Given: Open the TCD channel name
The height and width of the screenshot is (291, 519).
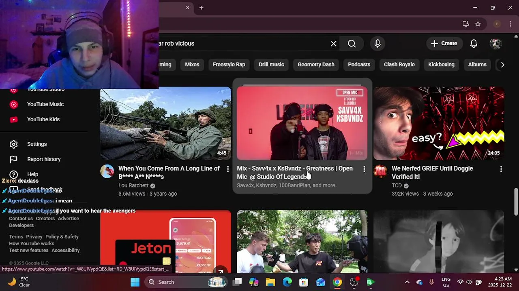Looking at the screenshot, I should point(397,185).
